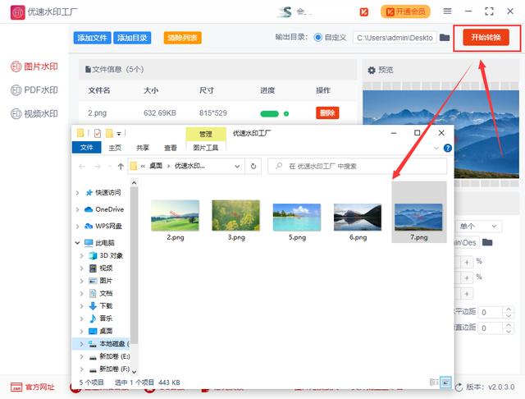Open recent locations dropdown arrow in Explorer
525x399 pixels.
click(109, 167)
